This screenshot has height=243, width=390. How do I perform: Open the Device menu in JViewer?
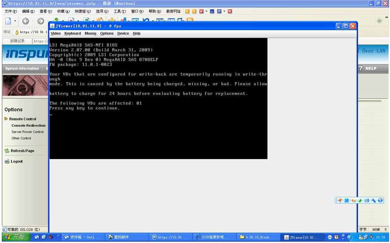[x=123, y=34]
